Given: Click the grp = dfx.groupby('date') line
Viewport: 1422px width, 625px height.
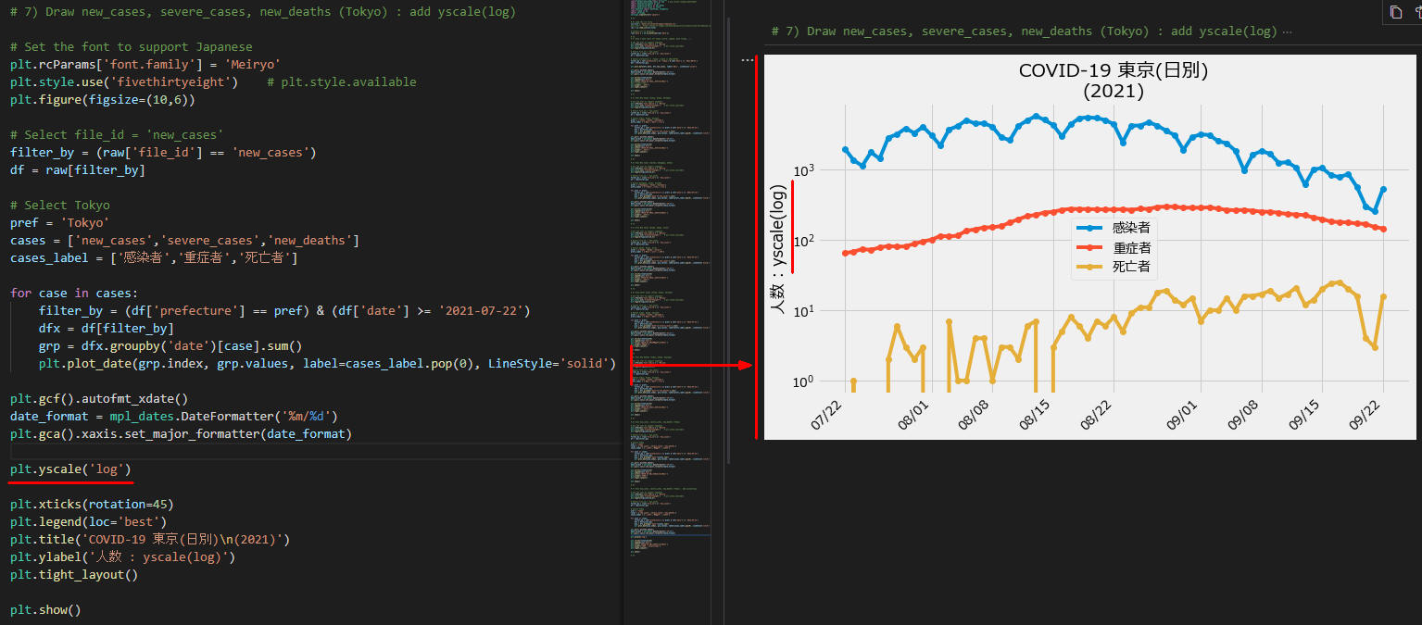Looking at the screenshot, I should [170, 345].
